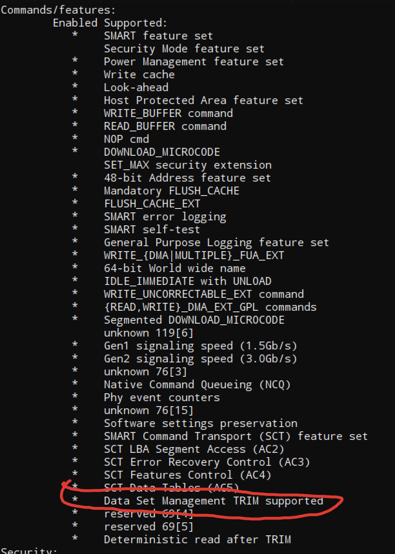Click 'DOWNLOAD_MICROCODE' entry

[162, 152]
